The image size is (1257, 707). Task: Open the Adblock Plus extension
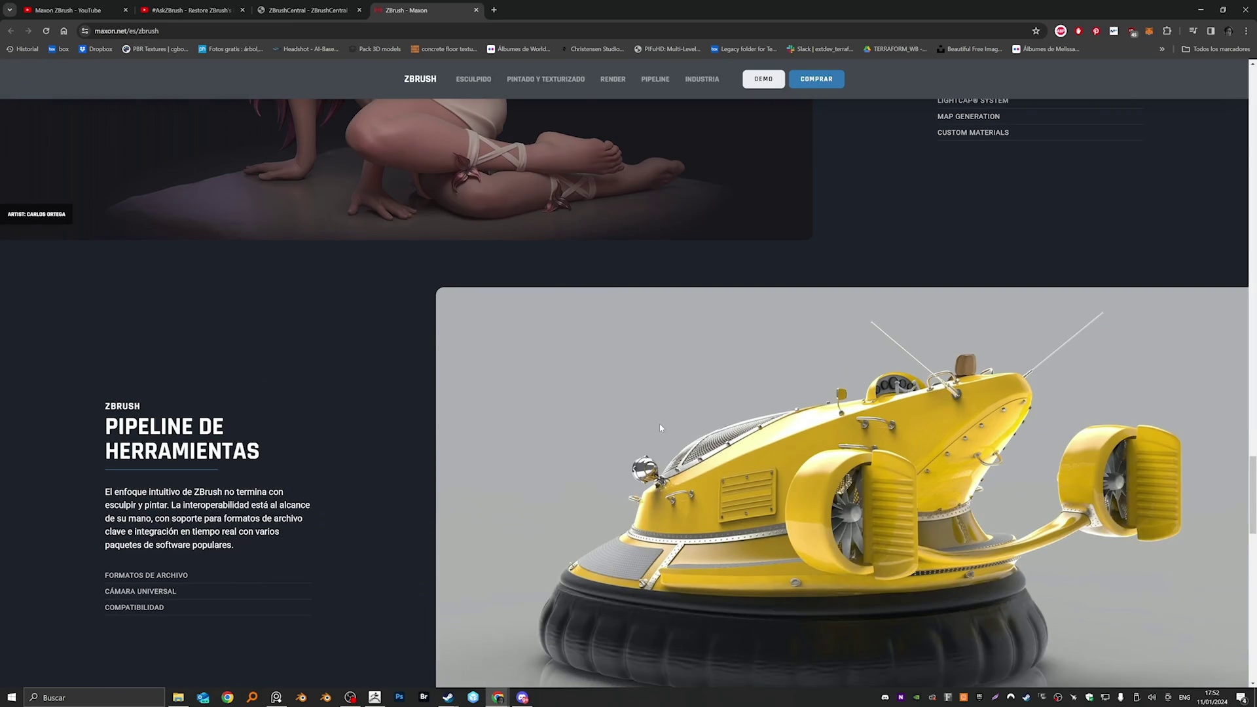1061,31
